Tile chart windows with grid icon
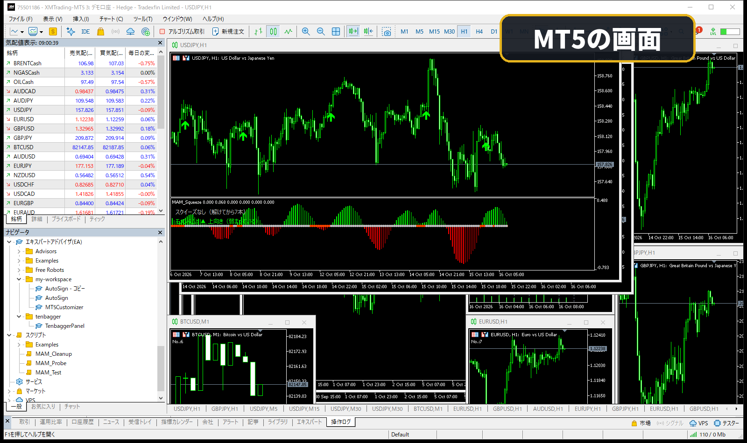747x443 pixels. pyautogui.click(x=336, y=32)
